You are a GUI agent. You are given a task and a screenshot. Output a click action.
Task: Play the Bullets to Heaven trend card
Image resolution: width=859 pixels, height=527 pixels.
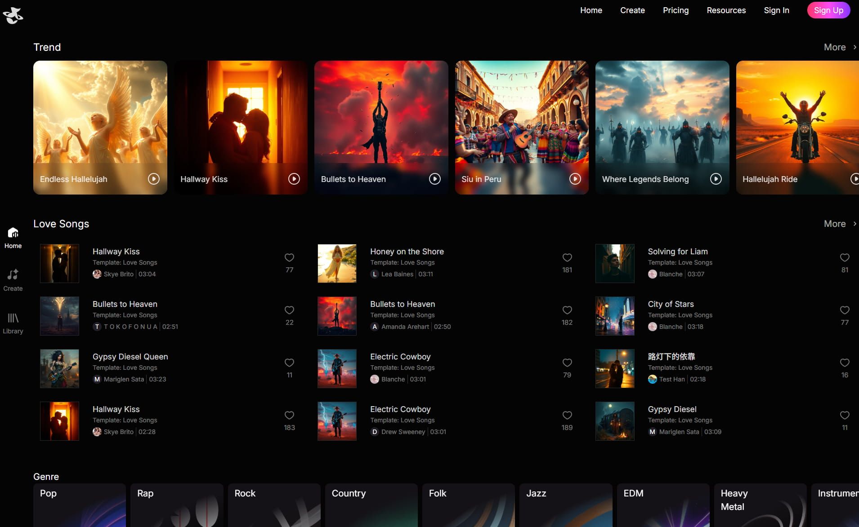pyautogui.click(x=434, y=179)
